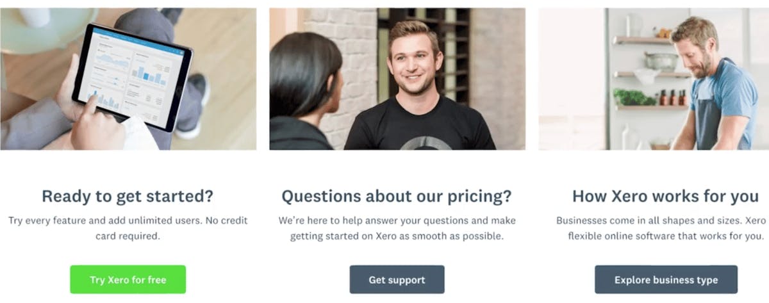Click the 'We're here to help' paragraph
The image size is (769, 303).
(397, 228)
